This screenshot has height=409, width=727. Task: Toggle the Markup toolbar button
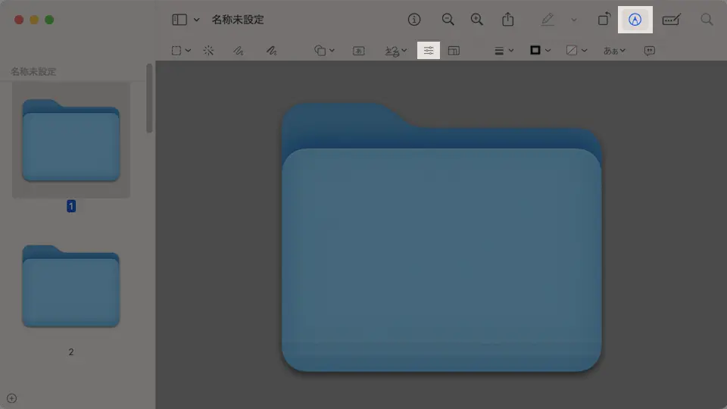[635, 20]
